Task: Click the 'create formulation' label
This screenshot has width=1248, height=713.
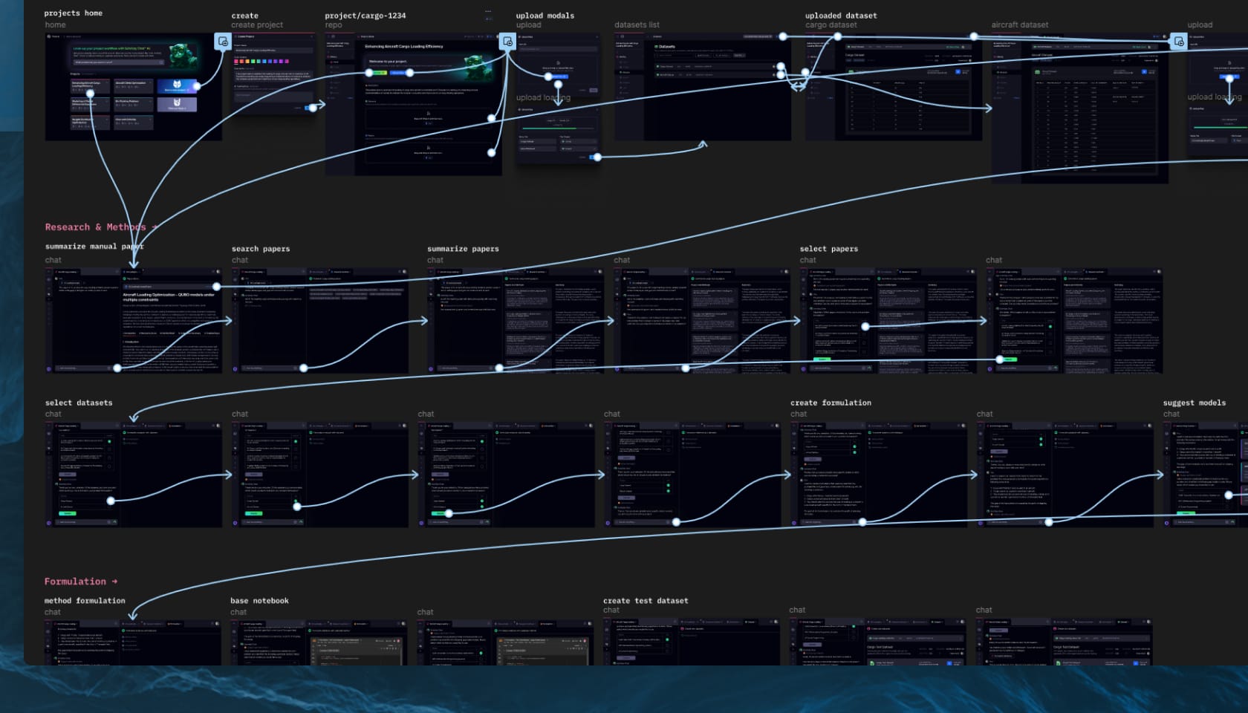Action: pyautogui.click(x=831, y=402)
